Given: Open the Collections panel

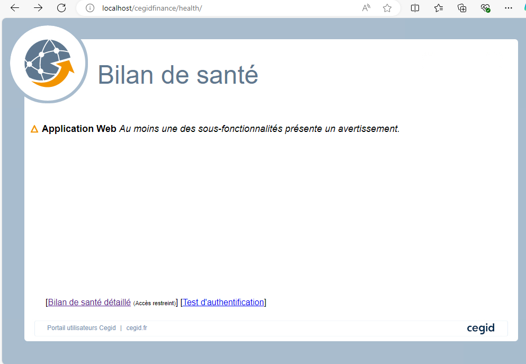Looking at the screenshot, I should pos(462,8).
